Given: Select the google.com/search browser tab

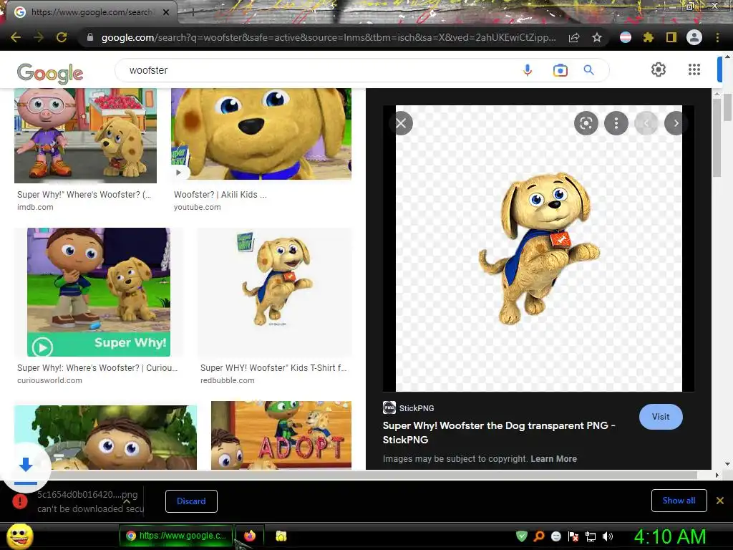Looking at the screenshot, I should point(90,12).
